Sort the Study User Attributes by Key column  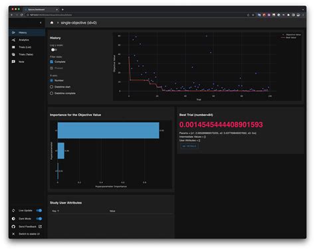[55, 211]
